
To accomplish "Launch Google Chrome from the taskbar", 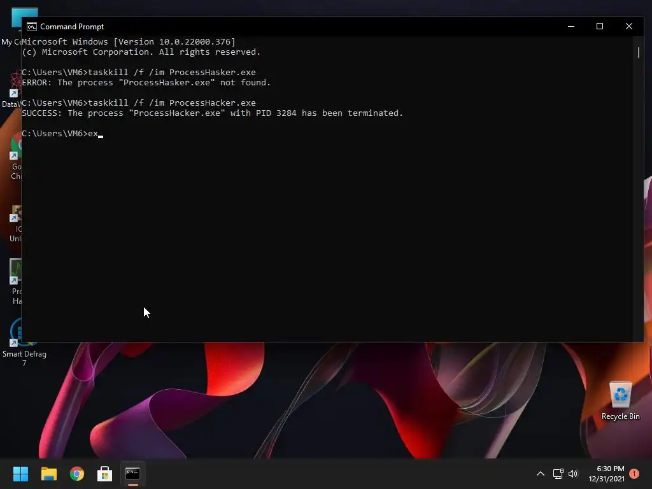I will coord(77,474).
